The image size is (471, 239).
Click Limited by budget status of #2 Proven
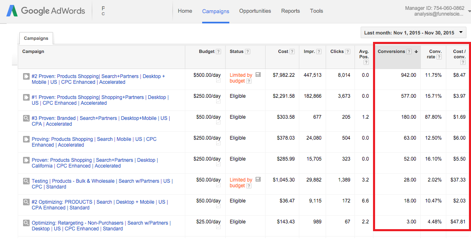[241, 78]
